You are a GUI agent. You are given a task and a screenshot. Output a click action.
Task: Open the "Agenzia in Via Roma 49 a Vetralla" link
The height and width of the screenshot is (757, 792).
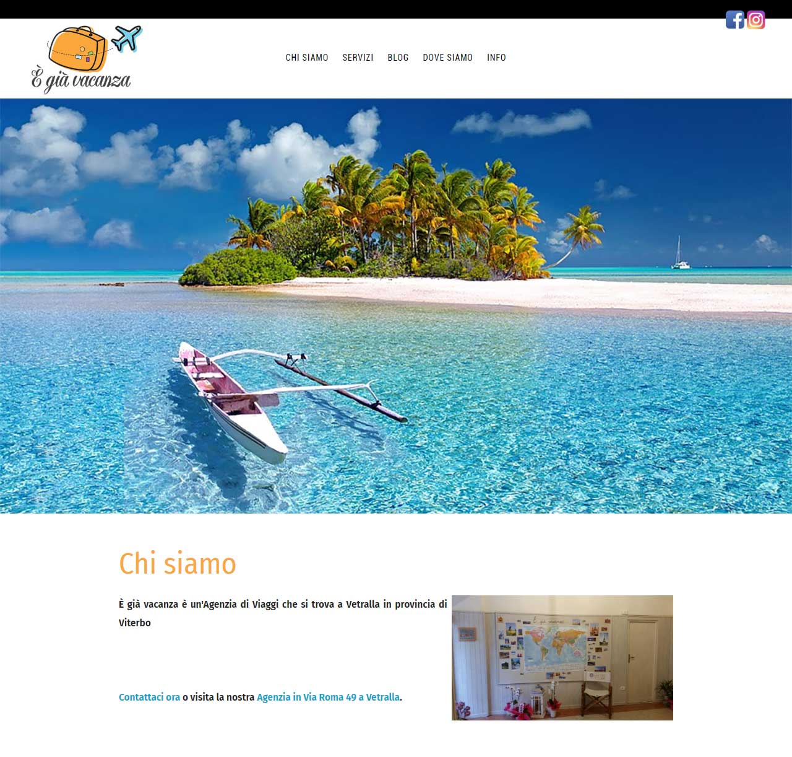[329, 697]
